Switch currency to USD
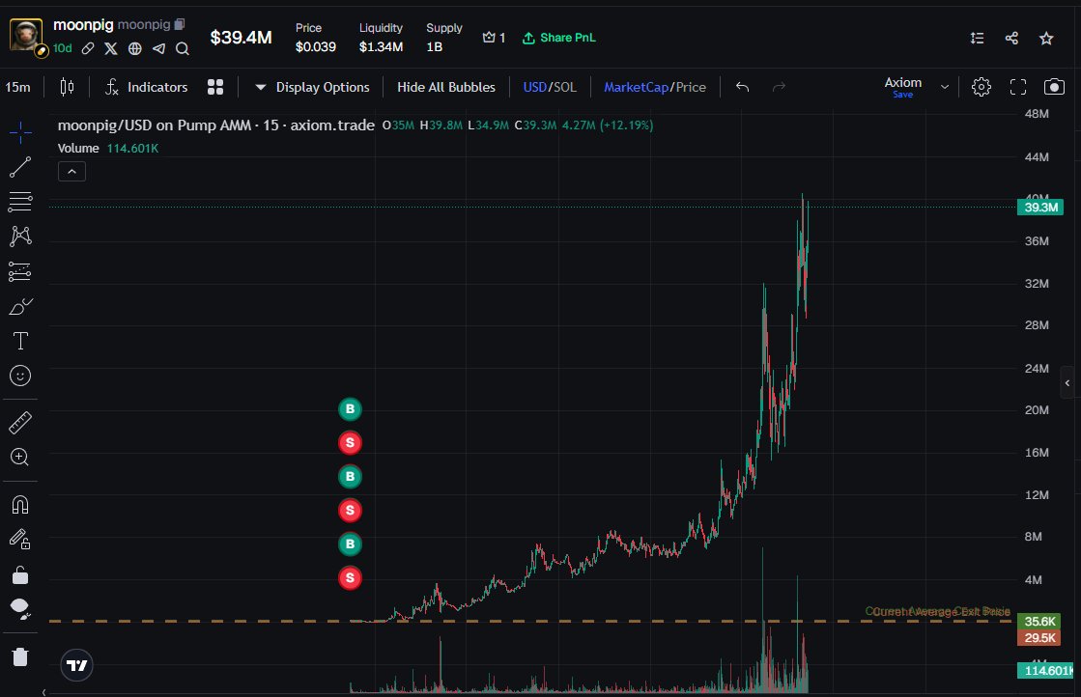The width and height of the screenshot is (1081, 697). click(x=534, y=87)
